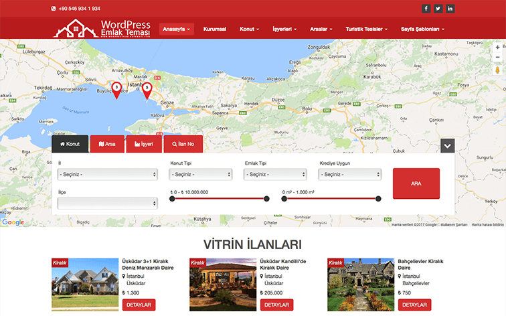Click the phone number +90 546 934 1 934

(80, 9)
